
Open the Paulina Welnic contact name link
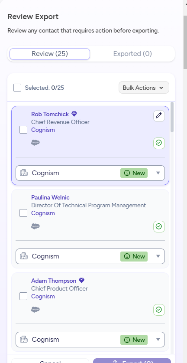(x=50, y=197)
